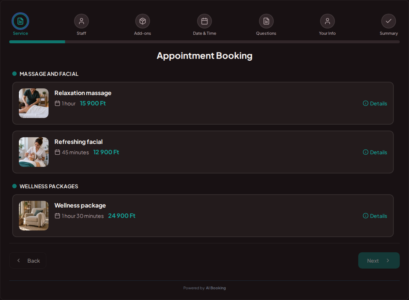Select the Relaxation massage thumbnail
Viewport: 409px width, 300px height.
coord(34,103)
